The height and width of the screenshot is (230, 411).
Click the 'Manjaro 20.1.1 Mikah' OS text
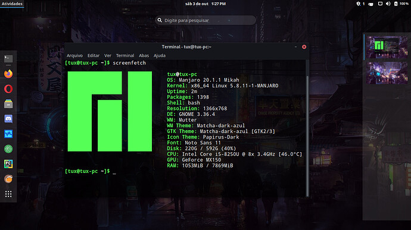[209, 80]
